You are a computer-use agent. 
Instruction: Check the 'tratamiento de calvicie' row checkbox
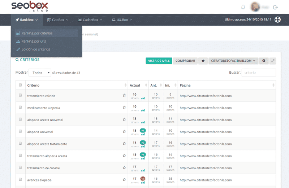coord(20,167)
